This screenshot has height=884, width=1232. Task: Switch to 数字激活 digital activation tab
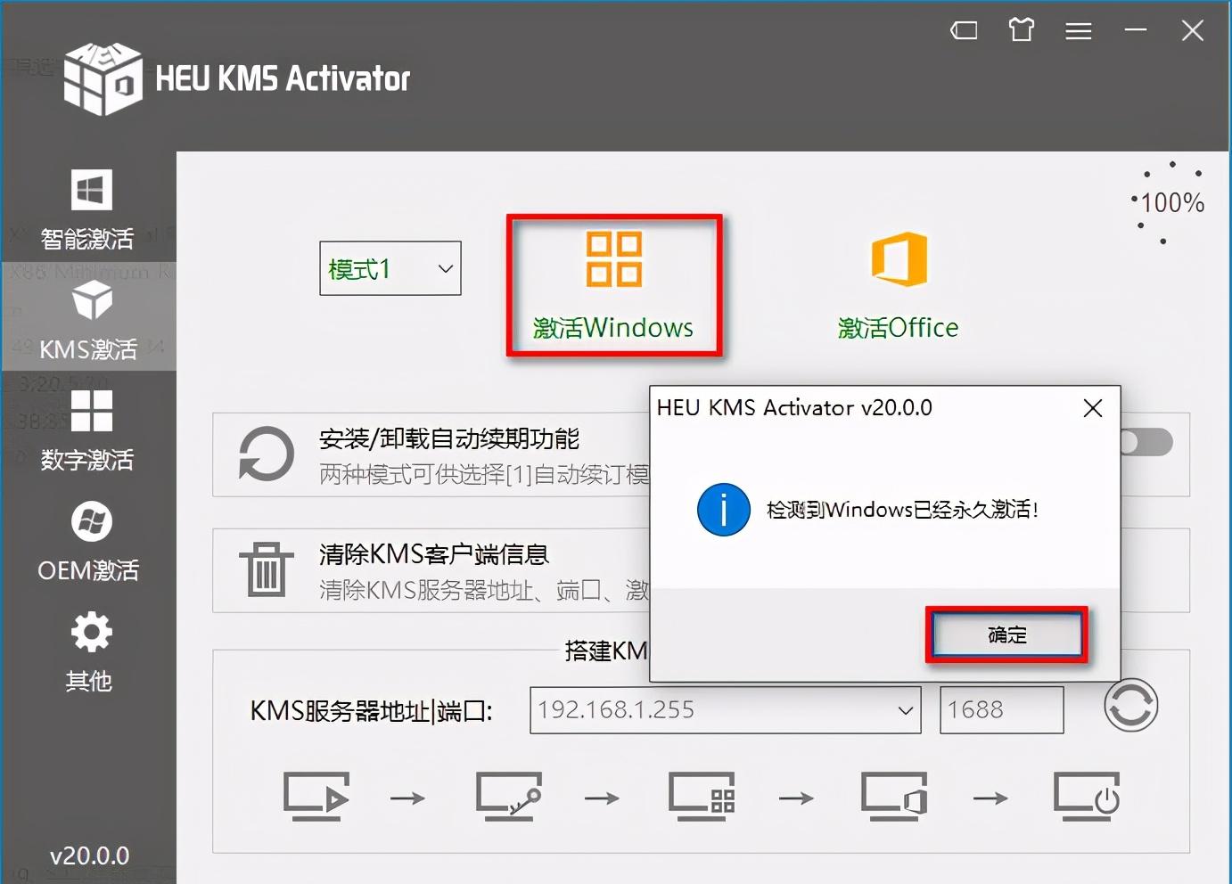click(88, 430)
